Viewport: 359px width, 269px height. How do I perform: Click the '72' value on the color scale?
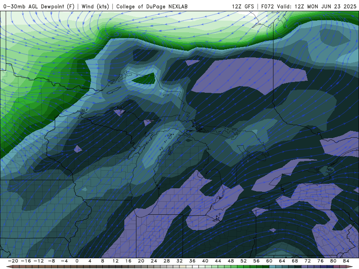click(x=308, y=261)
